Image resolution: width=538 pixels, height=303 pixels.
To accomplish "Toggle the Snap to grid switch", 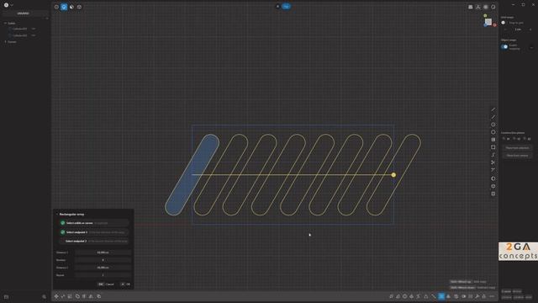I will (504, 23).
